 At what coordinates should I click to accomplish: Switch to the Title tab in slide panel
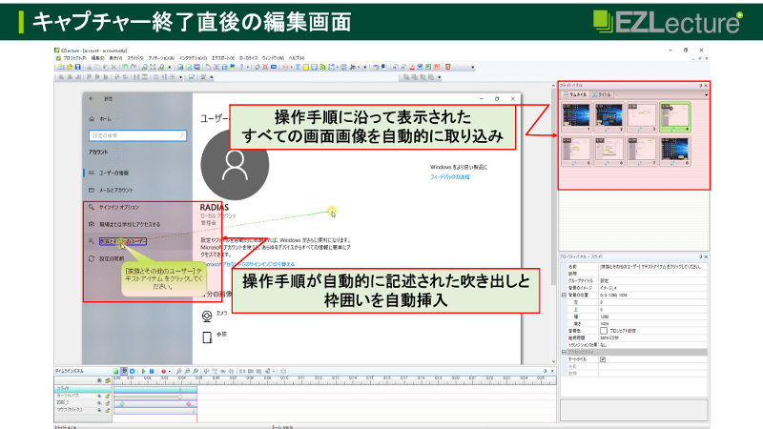(604, 95)
